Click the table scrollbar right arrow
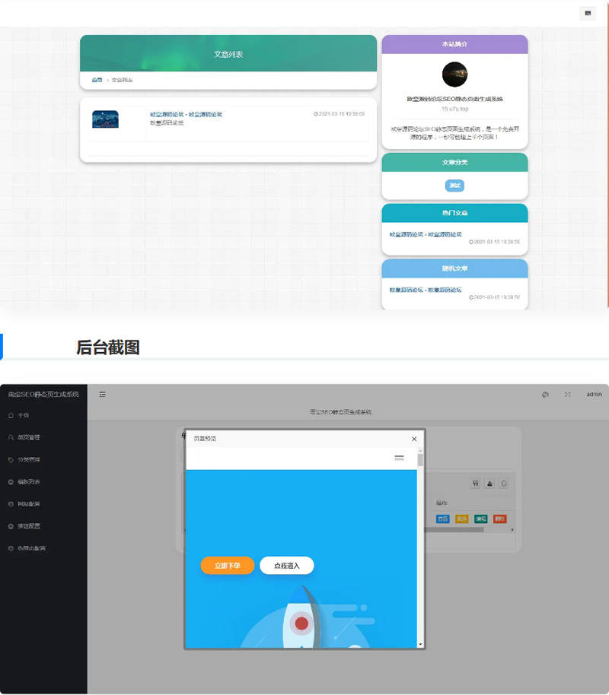The height and width of the screenshot is (695, 609). 512,530
